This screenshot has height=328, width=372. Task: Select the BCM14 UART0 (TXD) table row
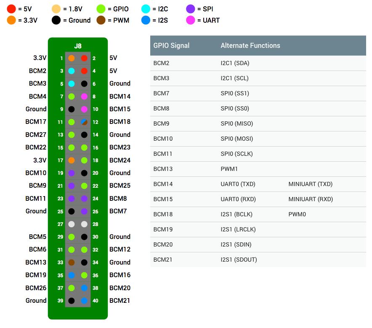[x=258, y=184]
